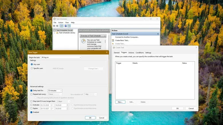Click the Expire time stepper arrows
The width and height of the screenshot is (223, 125).
pyautogui.click(x=67, y=108)
